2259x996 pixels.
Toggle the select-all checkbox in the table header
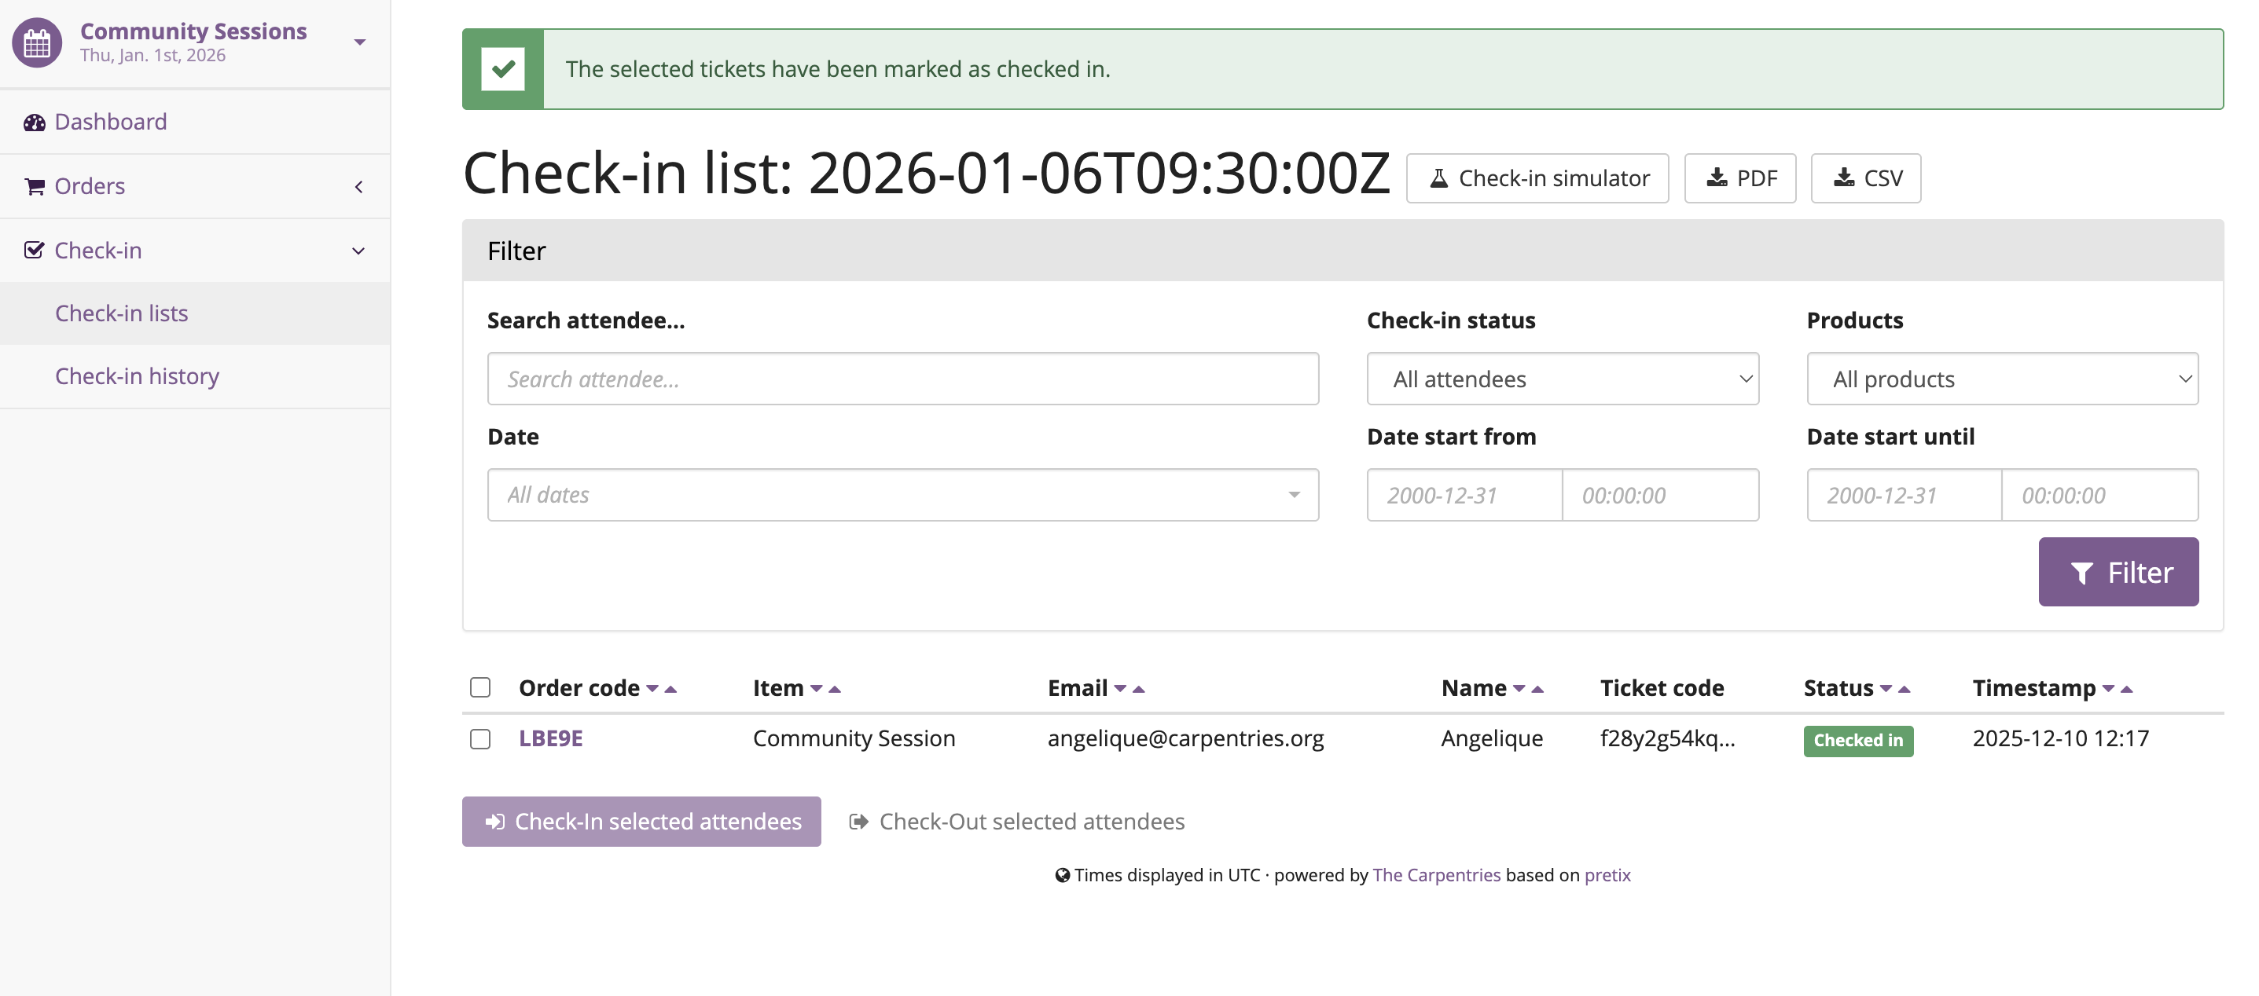(x=480, y=687)
